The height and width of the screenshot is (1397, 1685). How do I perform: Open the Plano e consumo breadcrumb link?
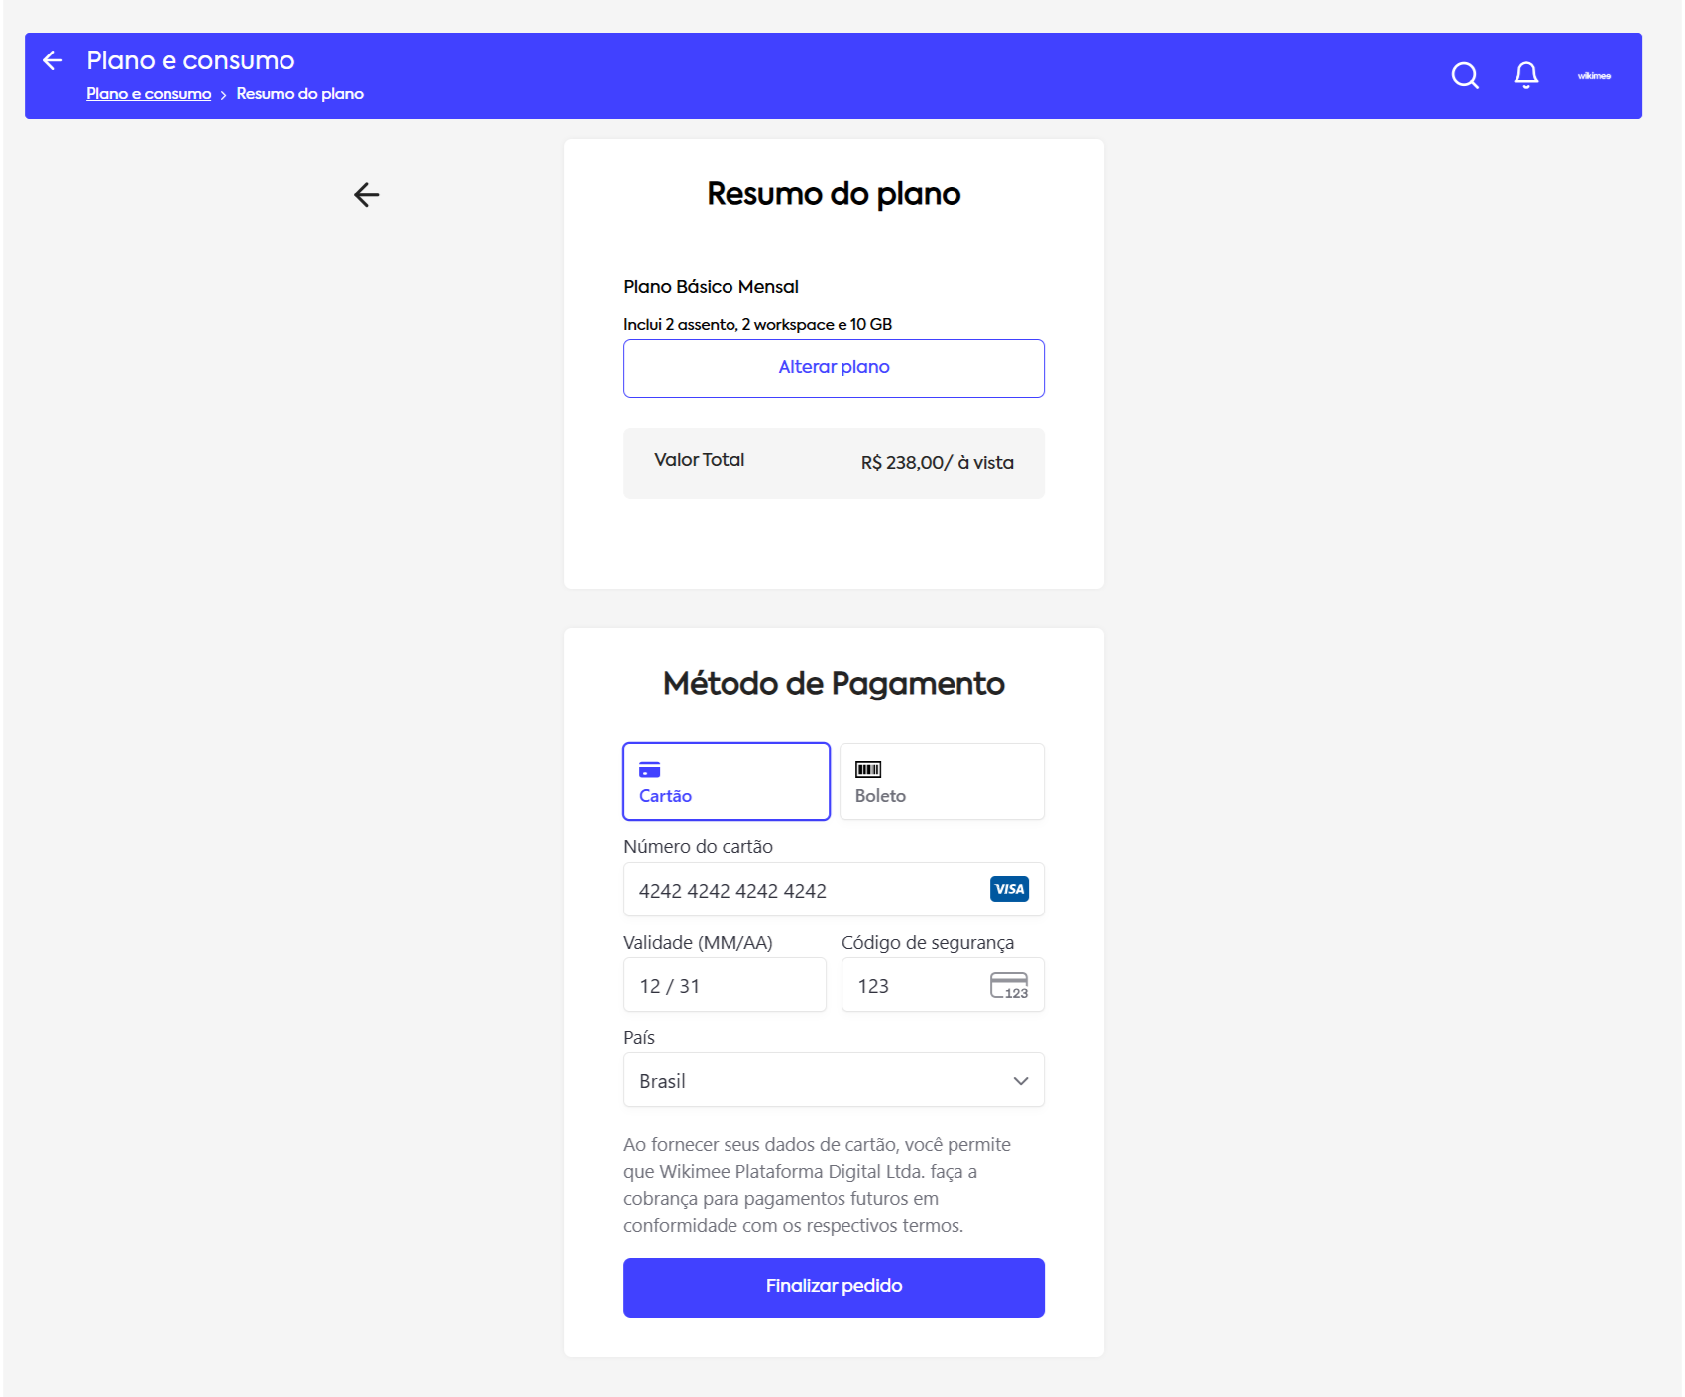[149, 94]
